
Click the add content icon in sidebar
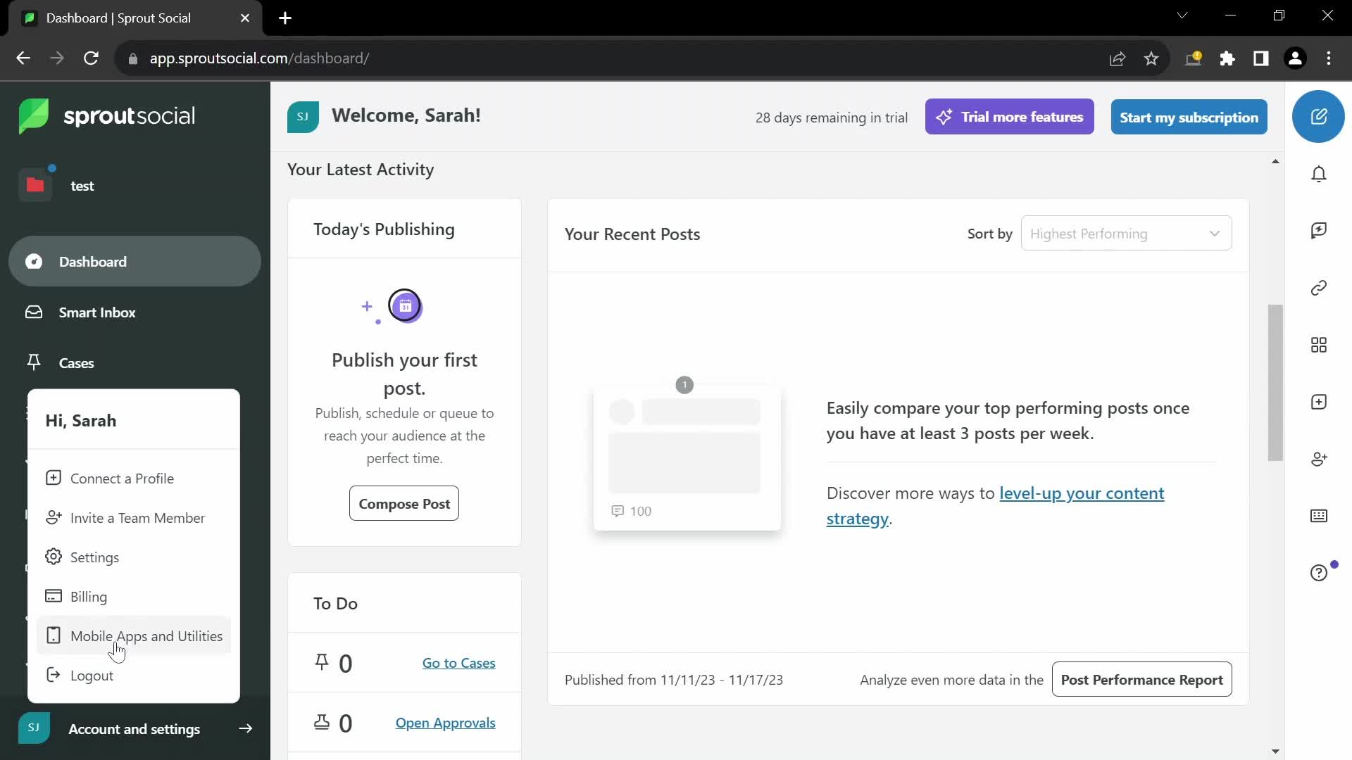point(1320,401)
